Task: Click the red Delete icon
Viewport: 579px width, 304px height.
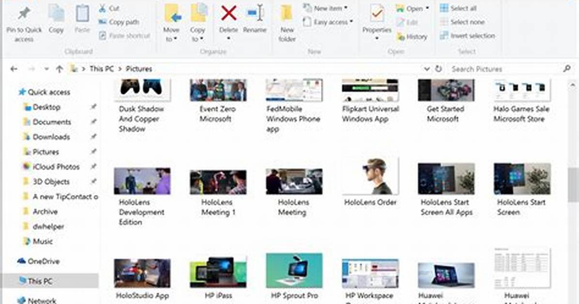Action: [229, 13]
